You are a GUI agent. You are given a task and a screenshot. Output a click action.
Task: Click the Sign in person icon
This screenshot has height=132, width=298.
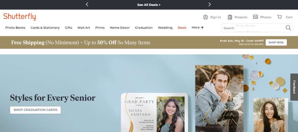pyautogui.click(x=205, y=17)
